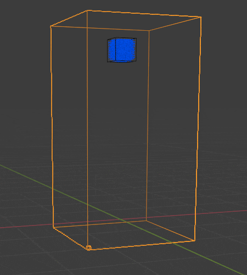
Task: Click the darker left face of blue cube
Action: [111, 51]
